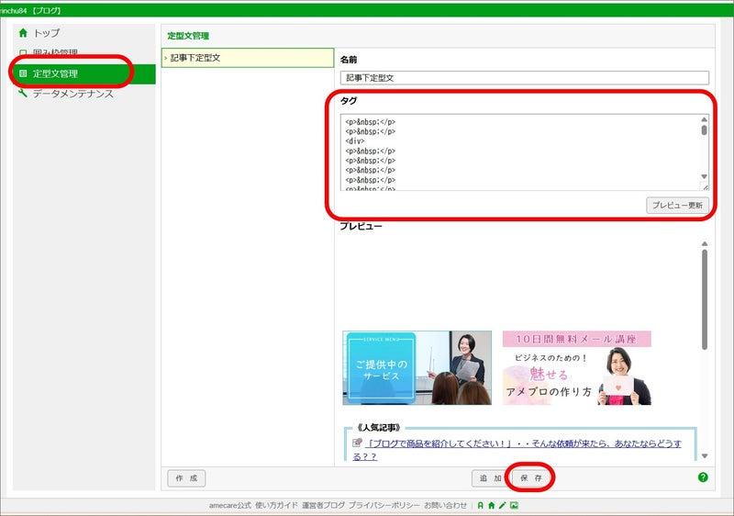The image size is (734, 516).
Task: Click the 定型文管理 panel heading
Action: [x=188, y=36]
